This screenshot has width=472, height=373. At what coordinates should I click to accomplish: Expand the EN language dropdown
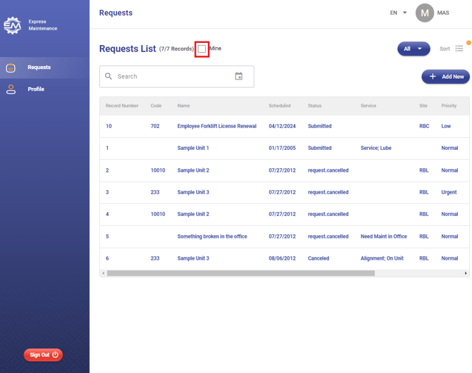click(x=398, y=13)
